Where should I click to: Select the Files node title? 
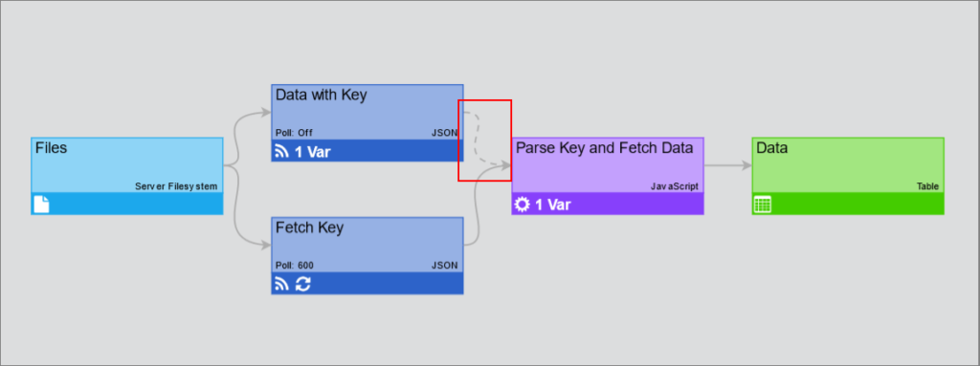pos(52,148)
